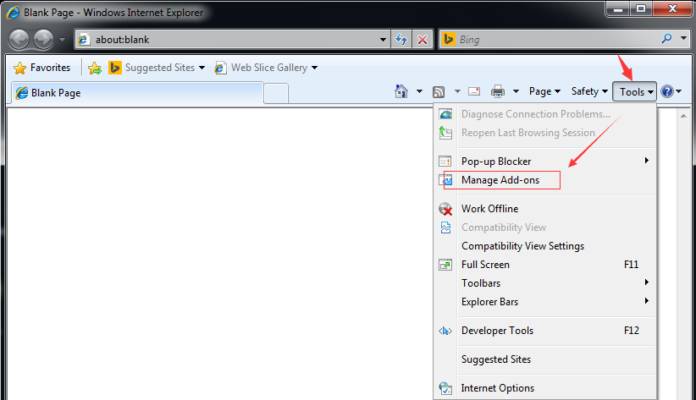Expand the Help dropdown arrow
This screenshot has height=400, width=696.
click(x=679, y=92)
